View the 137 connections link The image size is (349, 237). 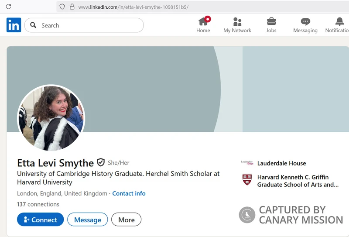click(38, 204)
